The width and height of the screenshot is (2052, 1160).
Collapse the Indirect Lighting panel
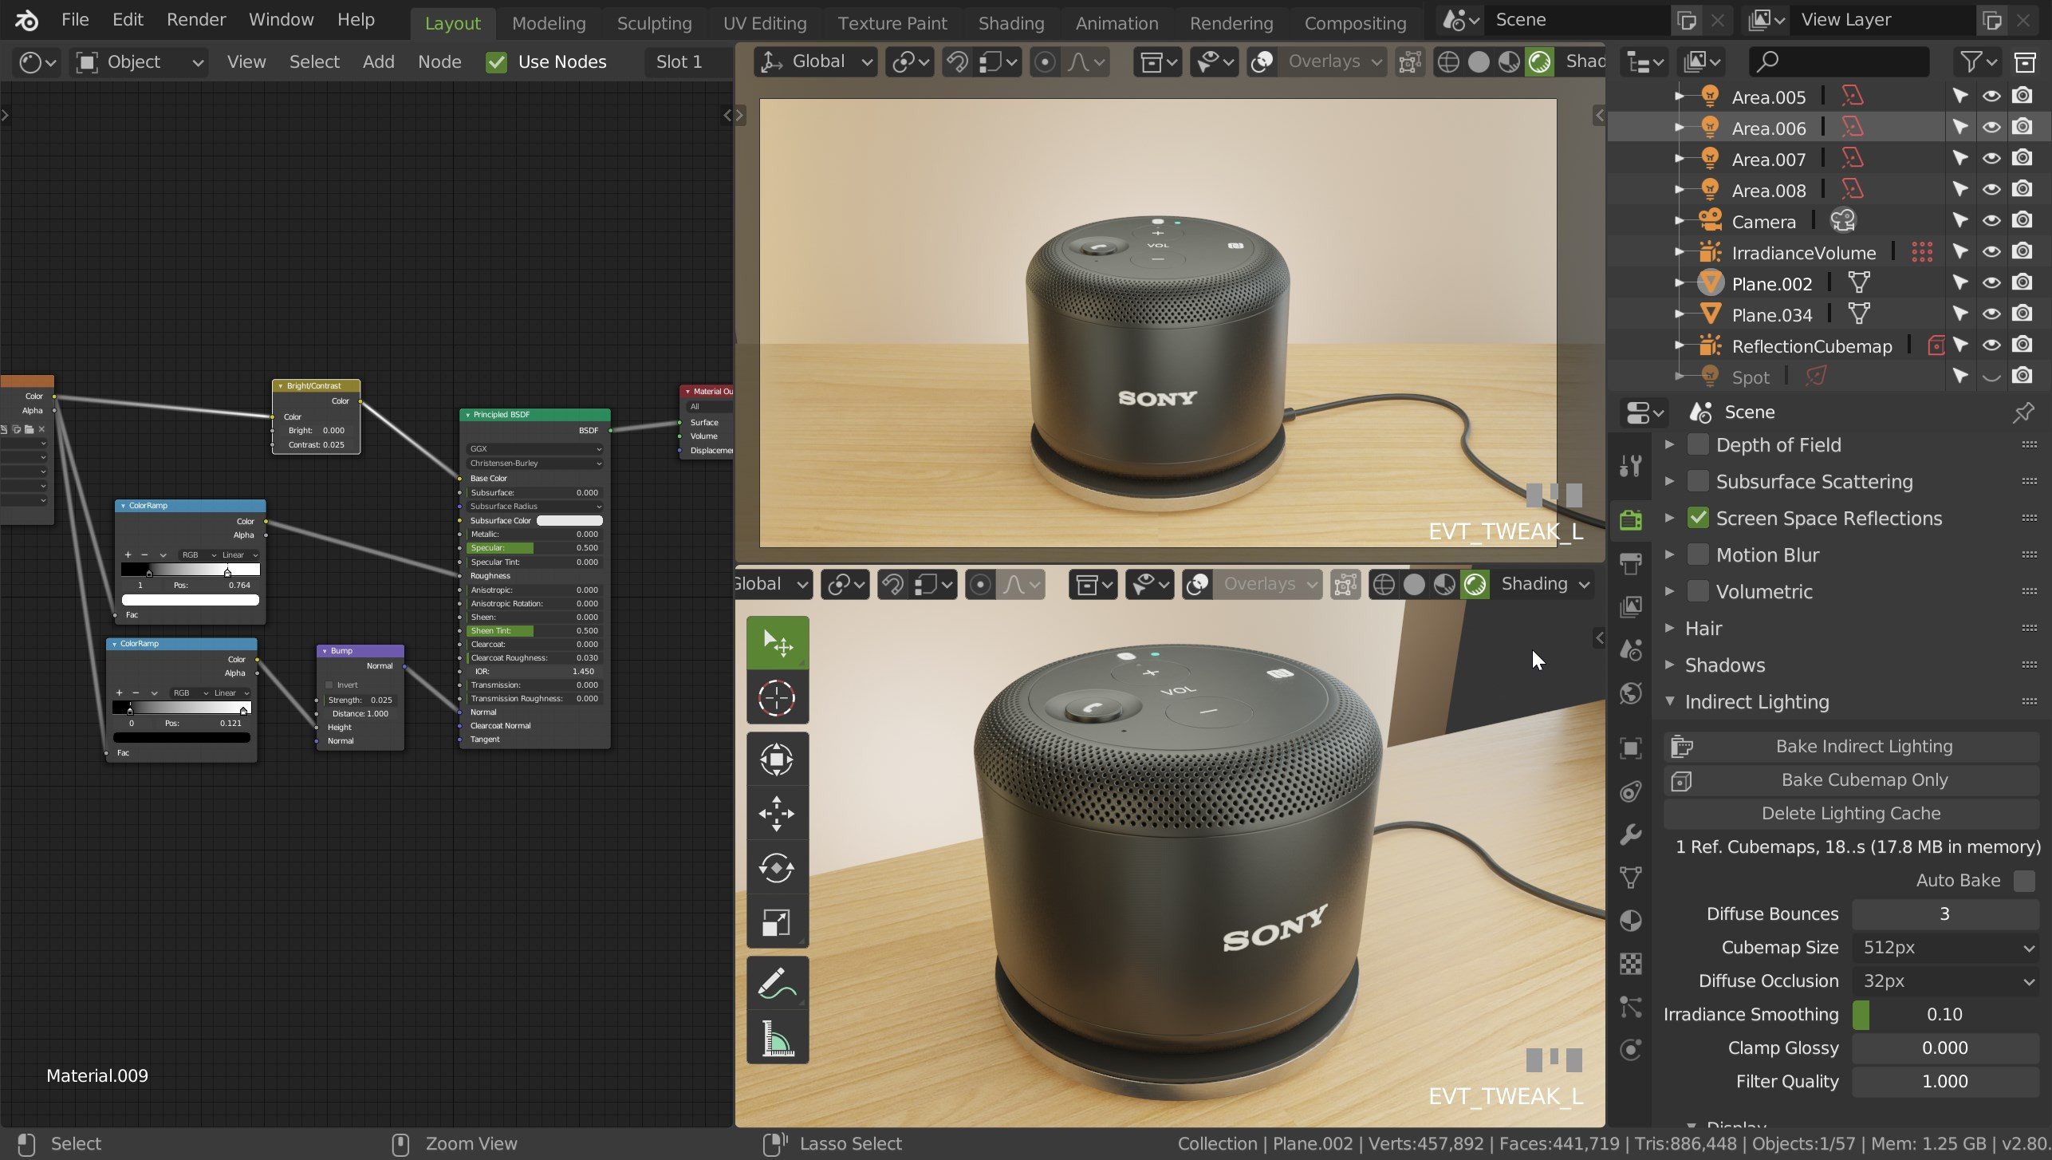click(x=1669, y=701)
